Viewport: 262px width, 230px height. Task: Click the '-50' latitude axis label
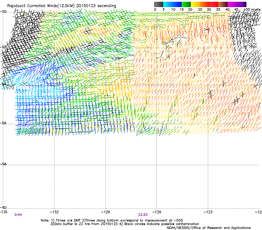click(x=3, y=12)
